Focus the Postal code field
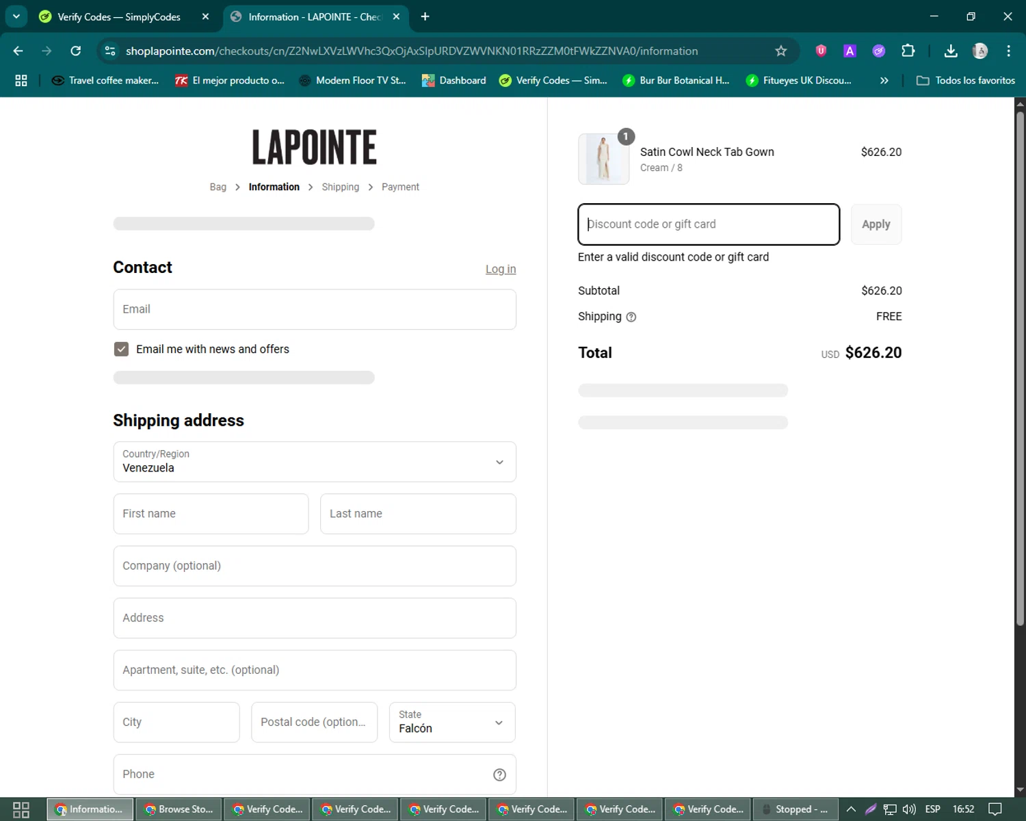Screen dimensions: 1026x821 [314, 722]
